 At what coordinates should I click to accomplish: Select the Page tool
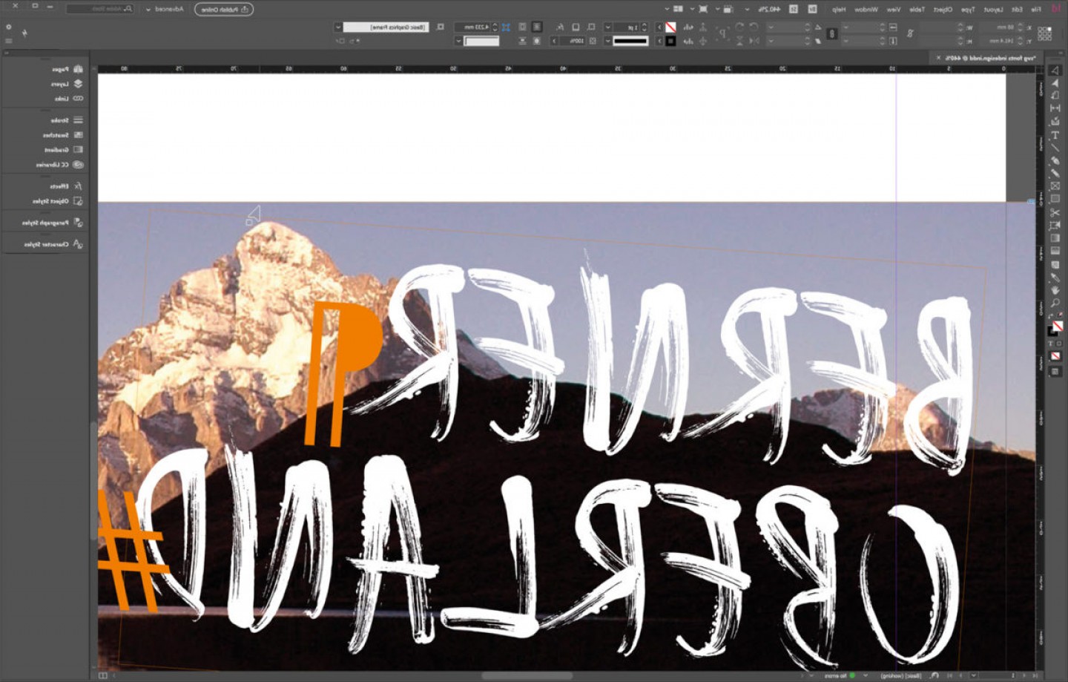tap(1055, 95)
